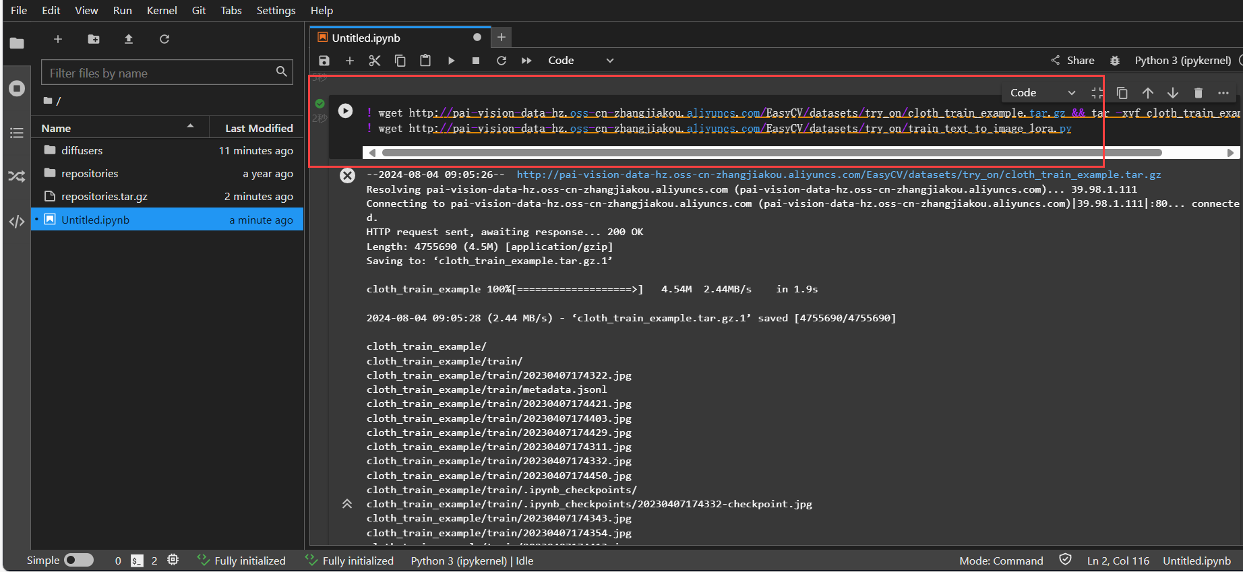Sort files by the Name column
The width and height of the screenshot is (1243, 572).
pyautogui.click(x=120, y=128)
